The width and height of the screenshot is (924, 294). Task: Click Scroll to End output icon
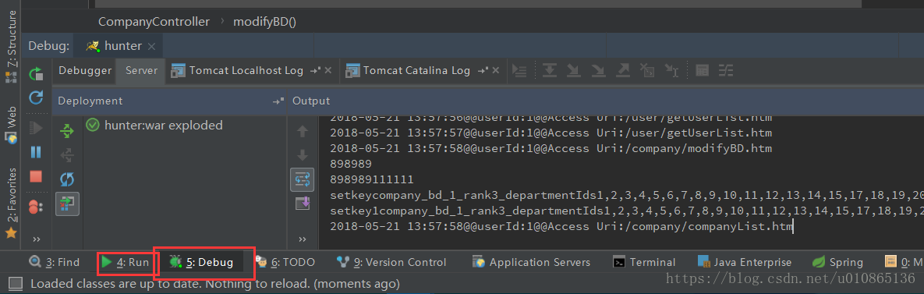coord(303,204)
